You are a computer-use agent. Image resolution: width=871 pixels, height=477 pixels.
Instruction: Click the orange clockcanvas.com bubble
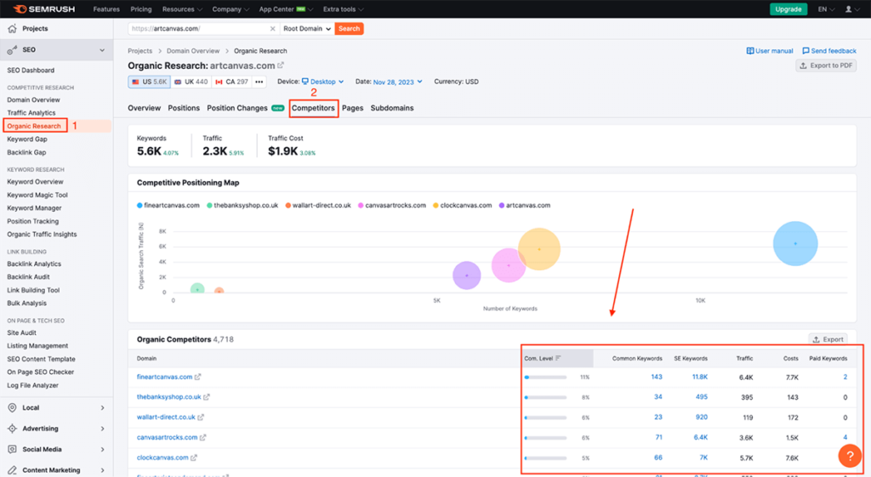(x=538, y=249)
